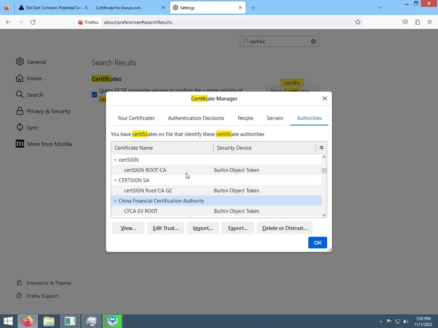Open the People tab
Viewport: 438px width, 328px height.
click(245, 118)
